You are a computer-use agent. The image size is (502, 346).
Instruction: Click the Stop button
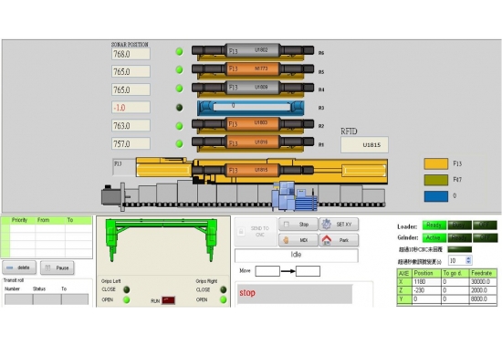(x=298, y=225)
